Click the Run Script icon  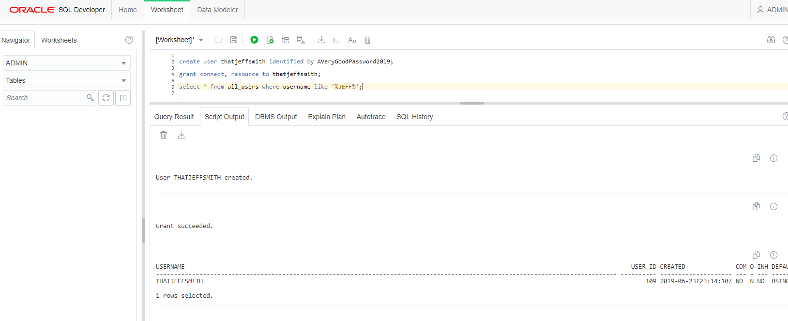[x=270, y=40]
